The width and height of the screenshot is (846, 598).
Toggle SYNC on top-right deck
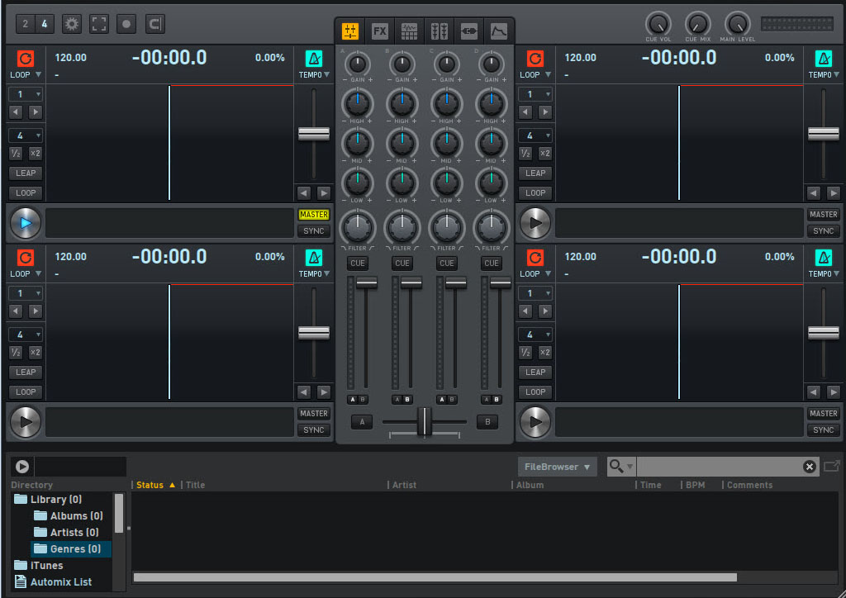point(824,230)
